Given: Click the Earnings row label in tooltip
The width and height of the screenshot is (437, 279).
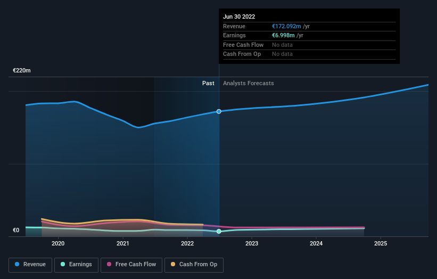Looking at the screenshot, I should [234, 35].
